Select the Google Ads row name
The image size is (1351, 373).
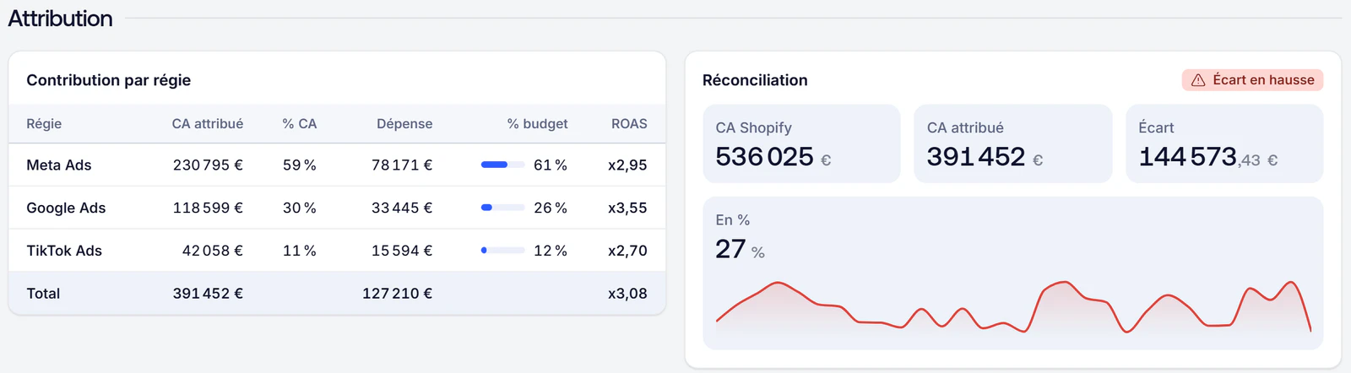66,208
